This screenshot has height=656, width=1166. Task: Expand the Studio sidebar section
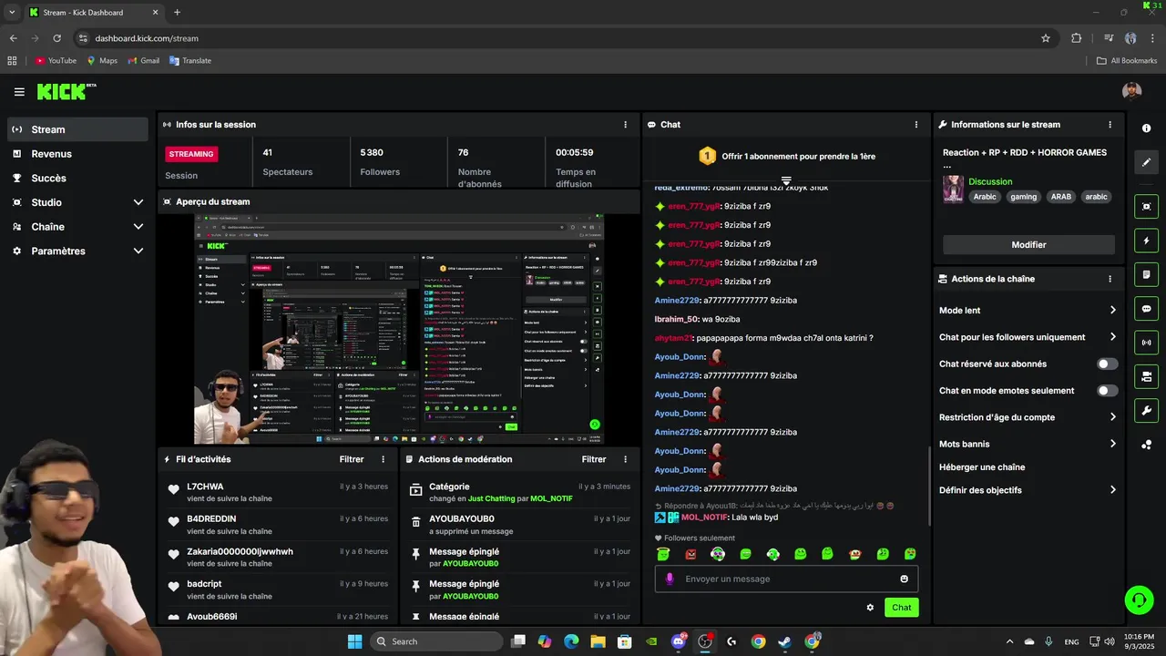click(x=138, y=202)
